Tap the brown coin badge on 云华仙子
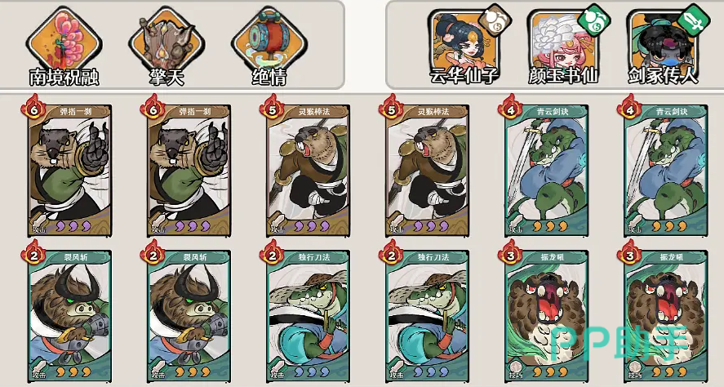 (x=495, y=20)
